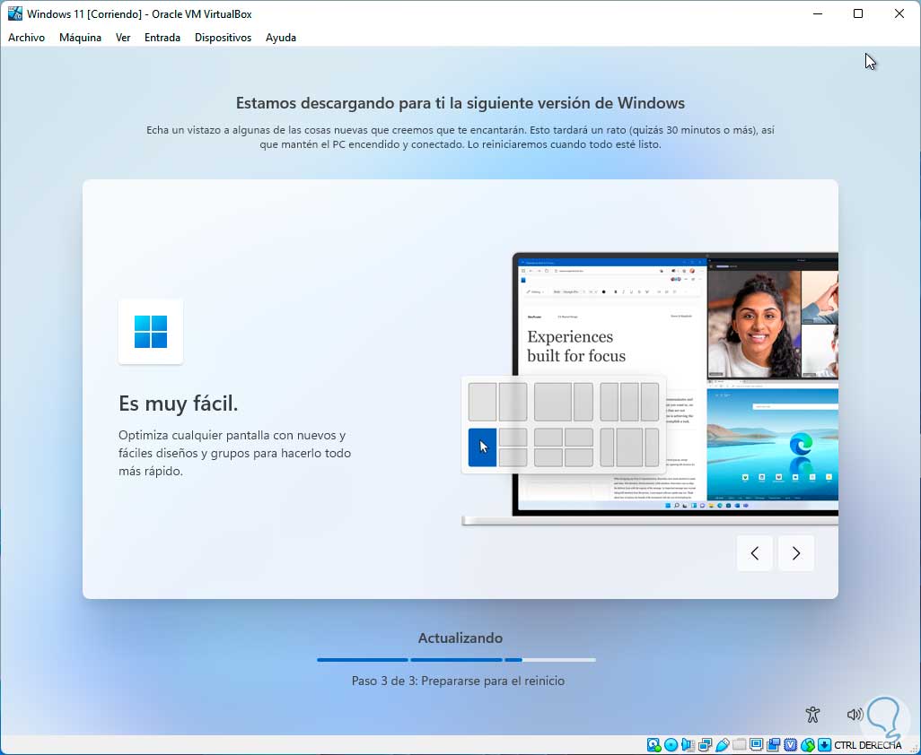
Task: Click the 'Estamos descargando para ti' headline
Action: pos(460,103)
